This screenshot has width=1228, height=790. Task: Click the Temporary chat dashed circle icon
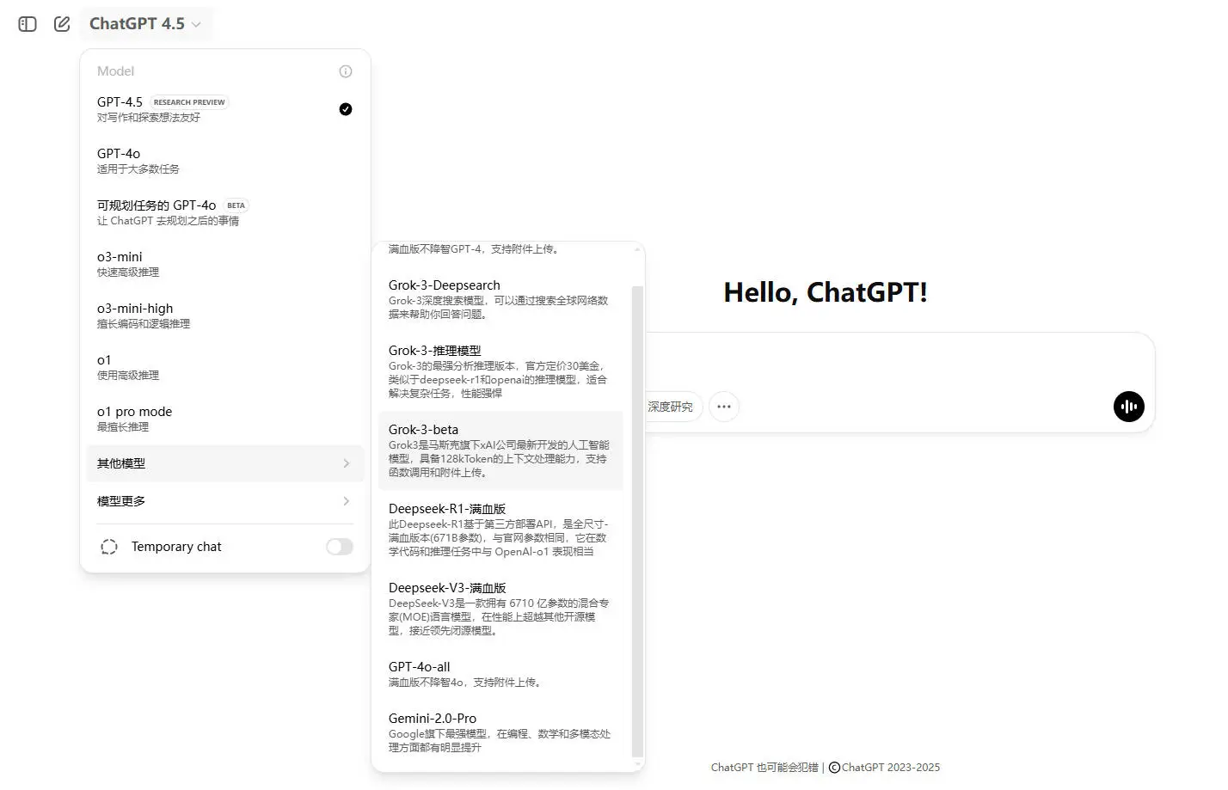coord(109,547)
